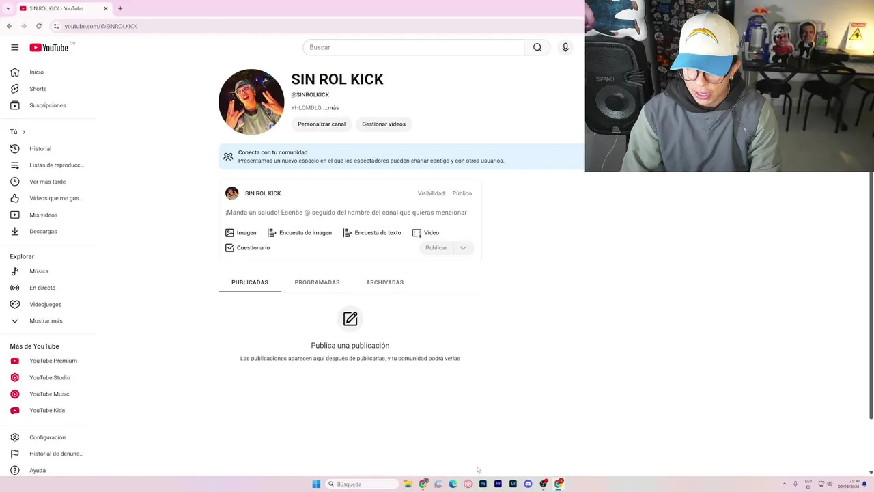
Task: Select the SIN ROL KICK browser tab
Action: click(62, 8)
